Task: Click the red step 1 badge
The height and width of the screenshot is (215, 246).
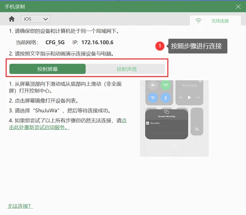Action: pos(160,46)
